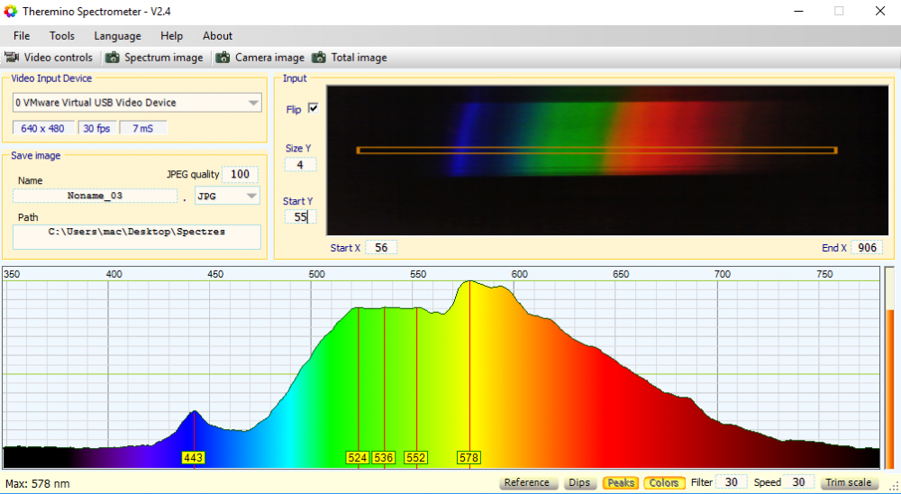This screenshot has width=901, height=494.
Task: Open the Help menu
Action: click(x=171, y=36)
